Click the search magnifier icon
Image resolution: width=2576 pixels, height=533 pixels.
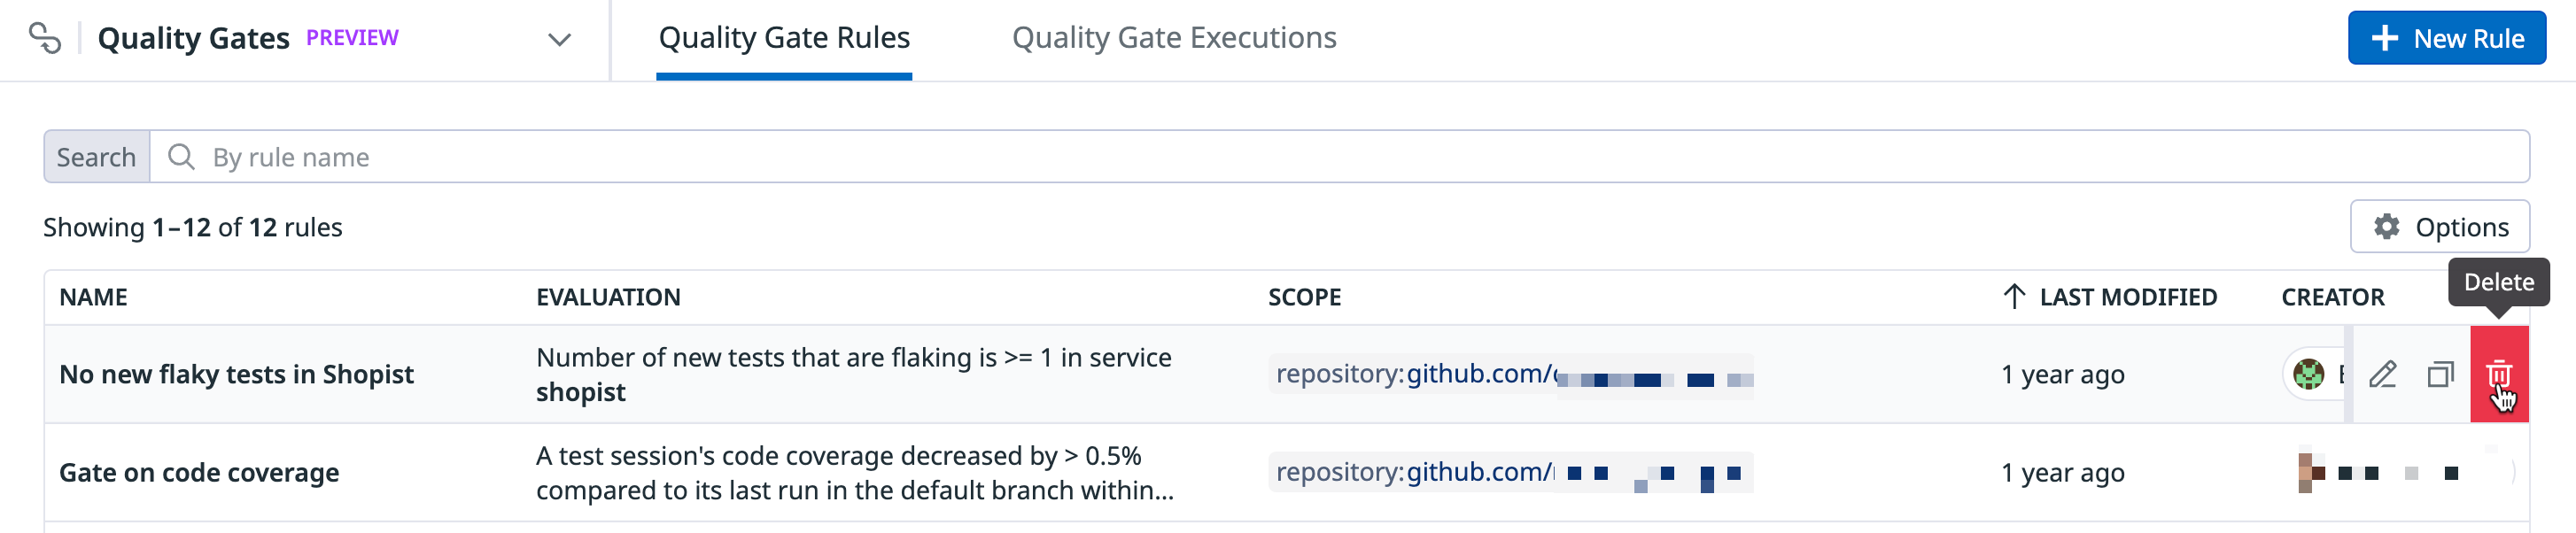181,157
